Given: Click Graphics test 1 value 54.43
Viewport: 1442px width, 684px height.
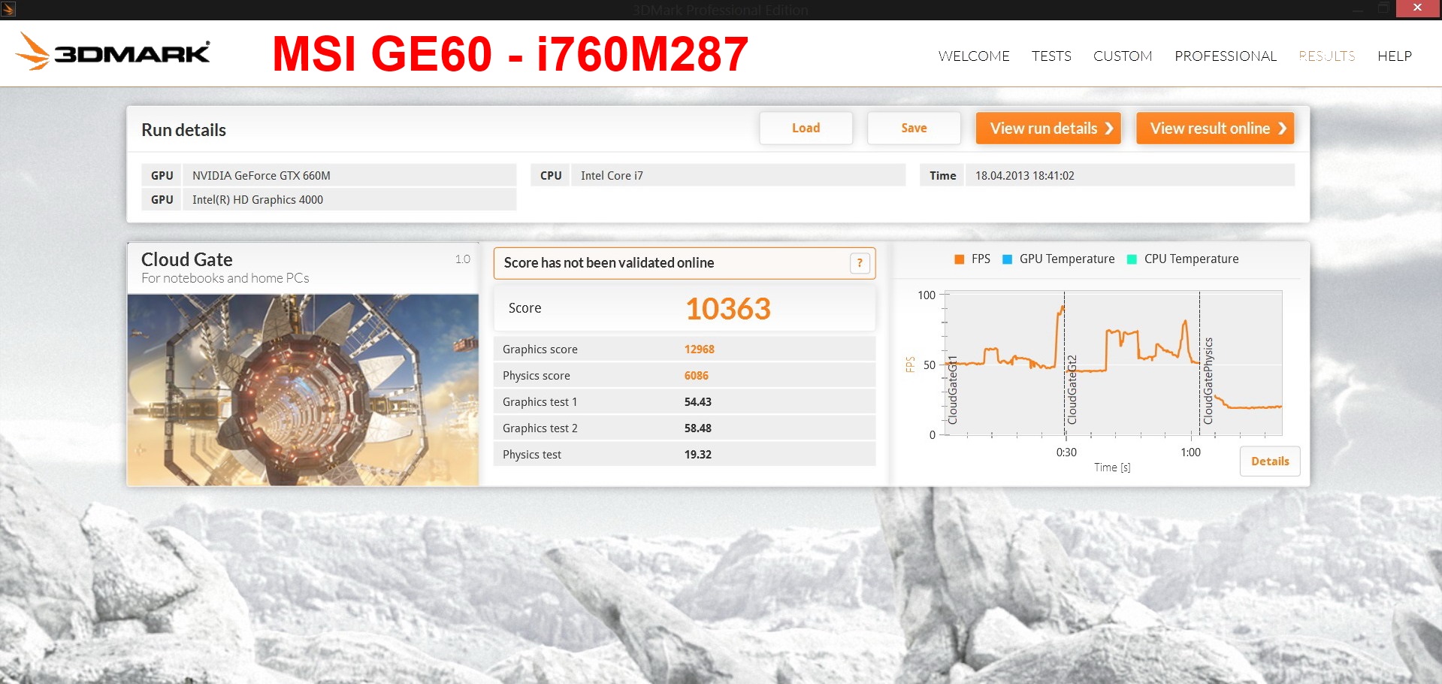Looking at the screenshot, I should 697,402.
